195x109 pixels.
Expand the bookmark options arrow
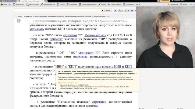pyautogui.click(x=128, y=11)
